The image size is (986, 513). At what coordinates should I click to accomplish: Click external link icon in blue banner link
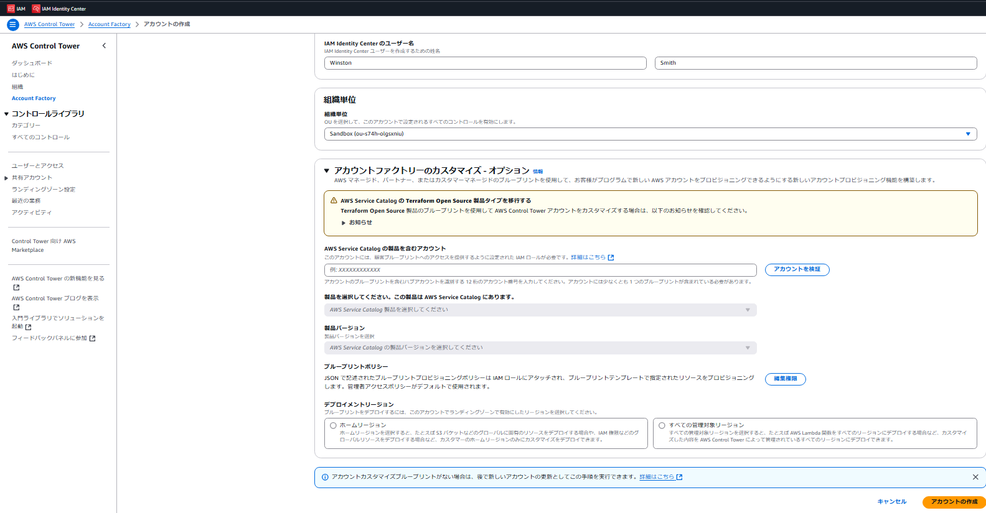679,477
